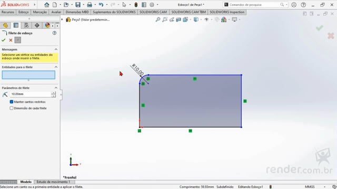Click the Previous View icon in the view toolbar
Viewport: 337px width, 189px height.
point(172,20)
